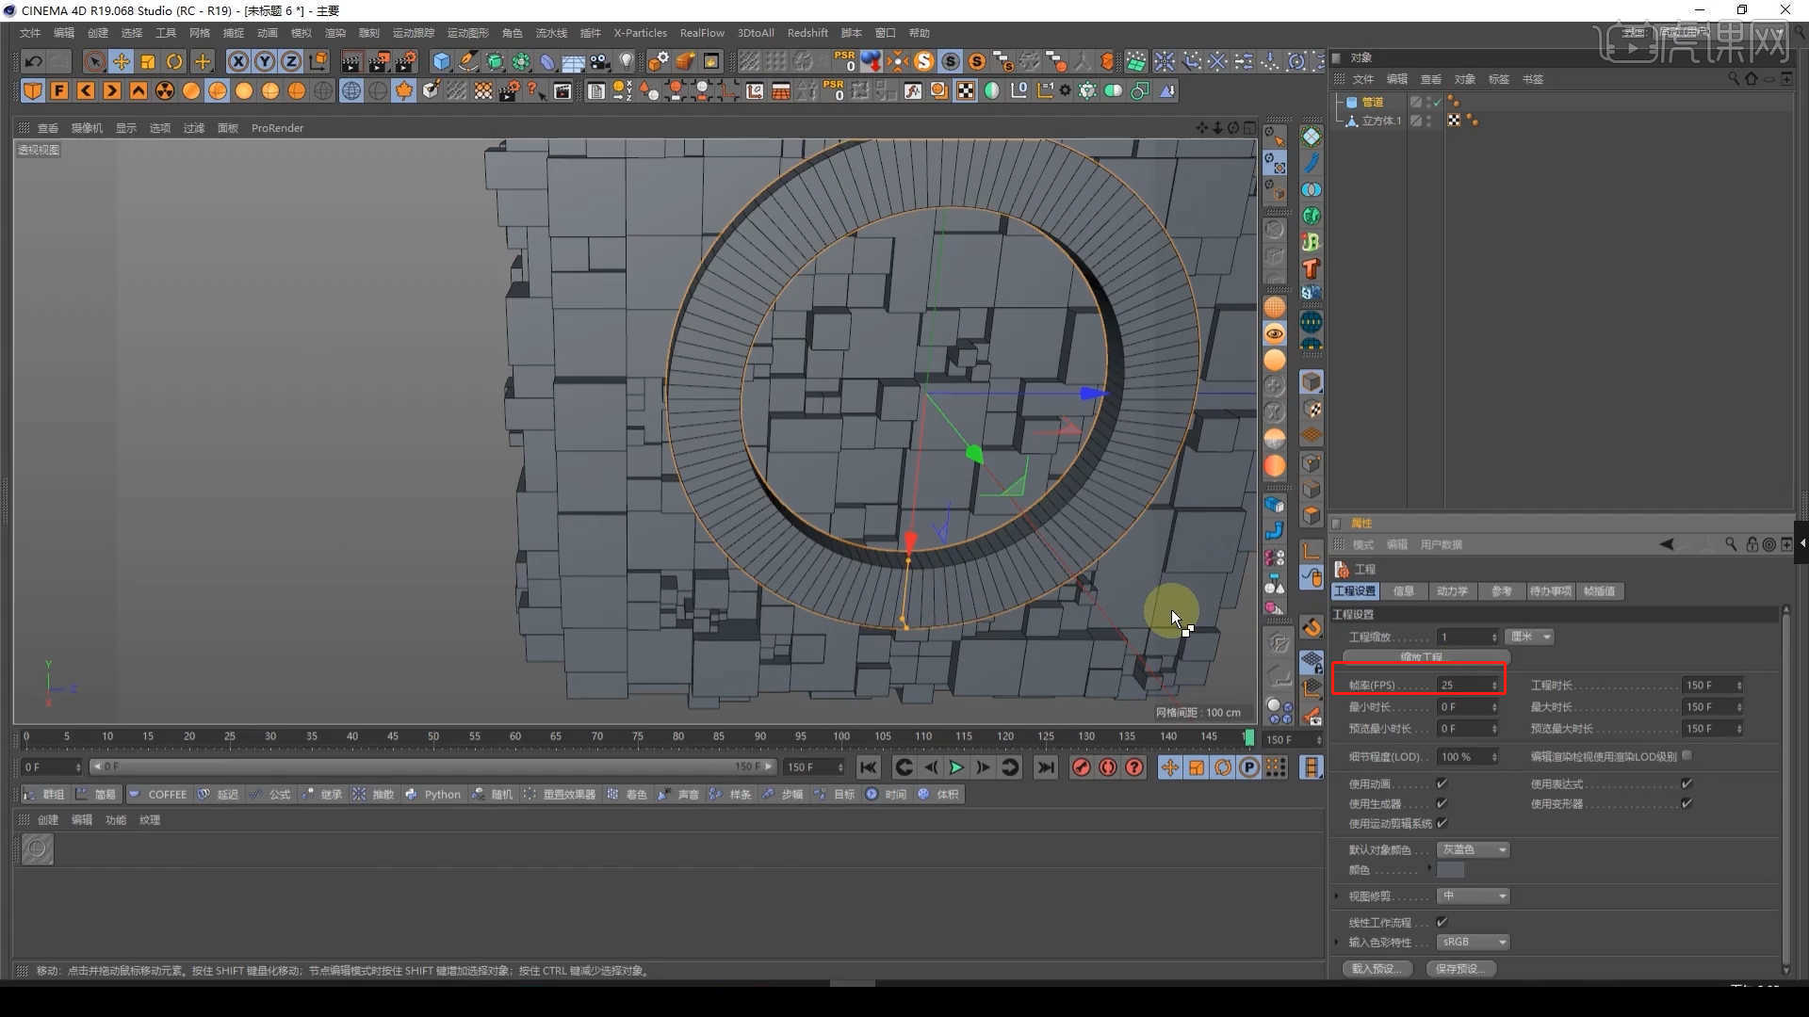Click the Cube primitive icon in the toolbar

click(x=441, y=60)
